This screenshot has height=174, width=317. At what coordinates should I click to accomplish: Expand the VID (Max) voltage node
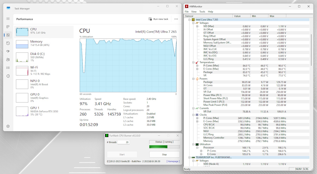[x=197, y=26]
